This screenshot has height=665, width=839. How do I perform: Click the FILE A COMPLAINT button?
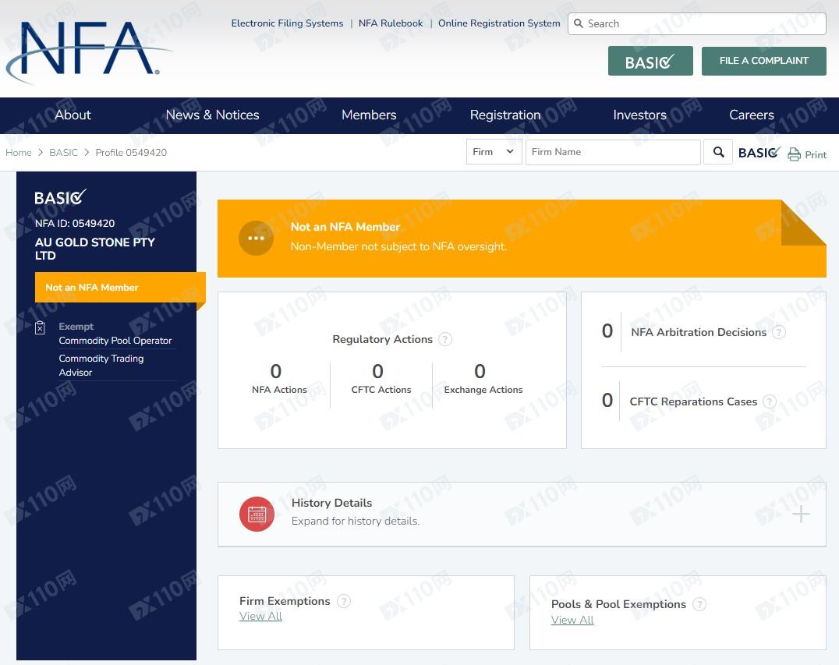(763, 61)
